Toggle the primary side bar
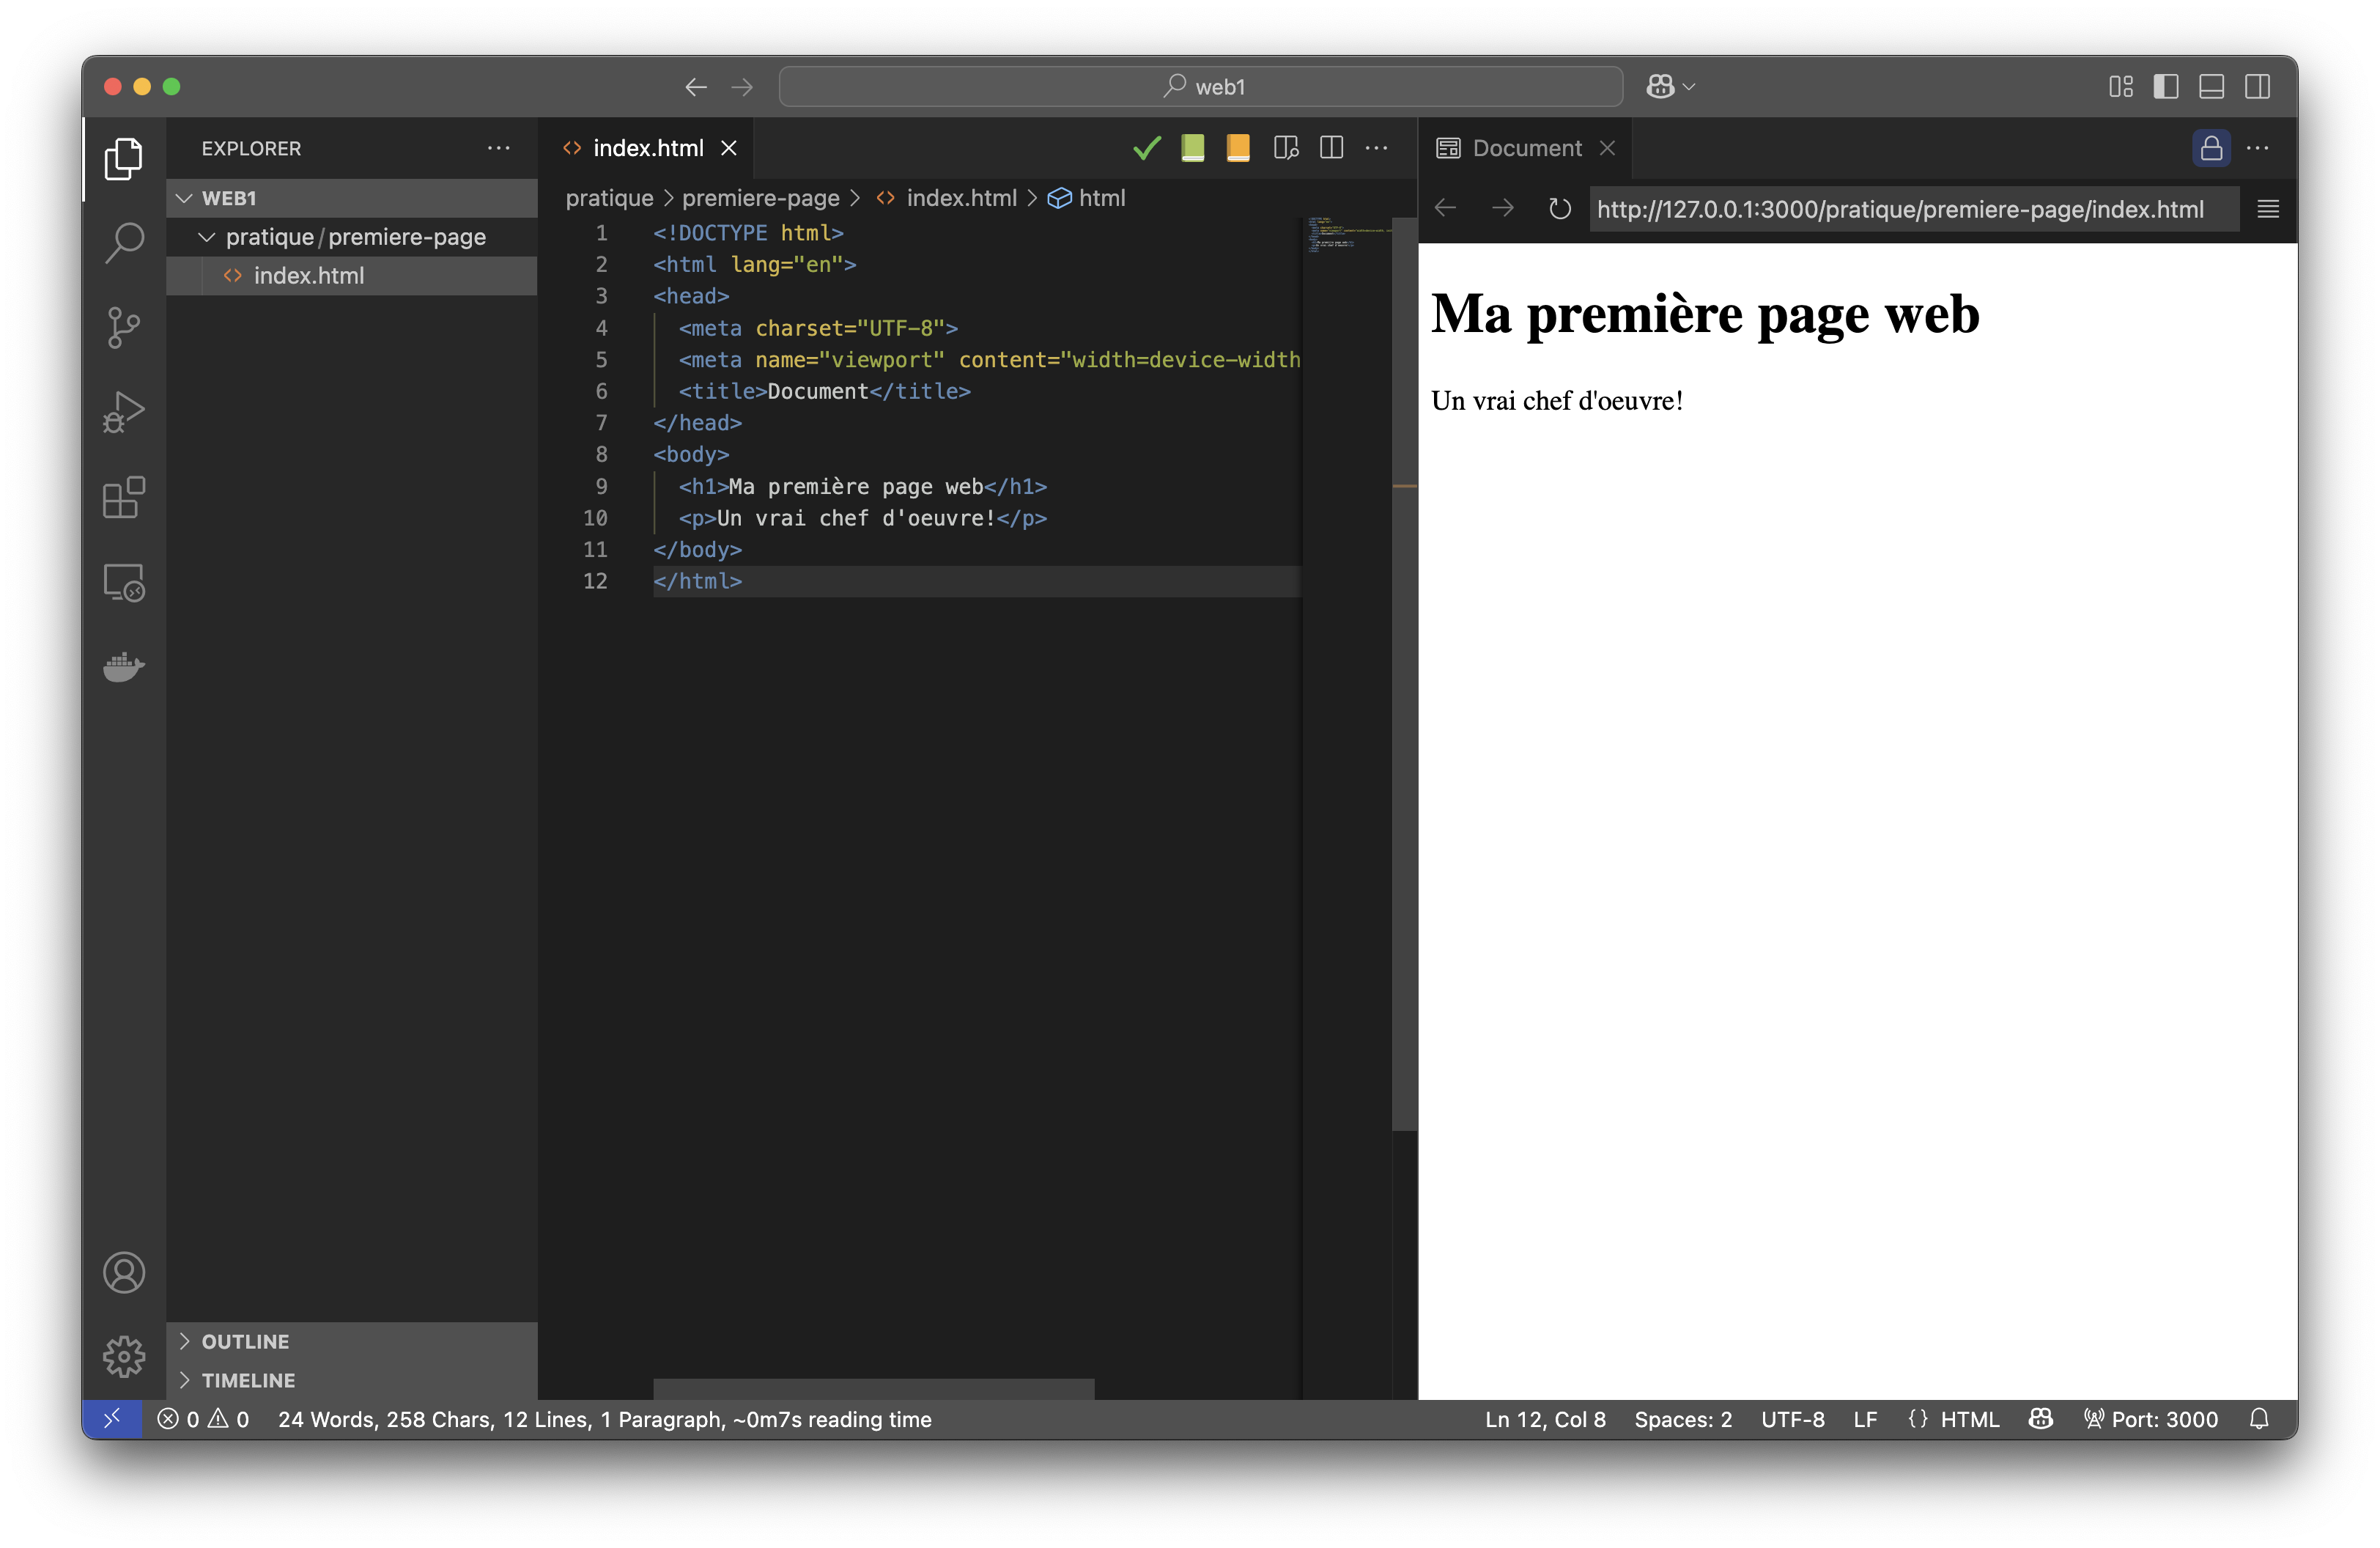 click(2166, 87)
